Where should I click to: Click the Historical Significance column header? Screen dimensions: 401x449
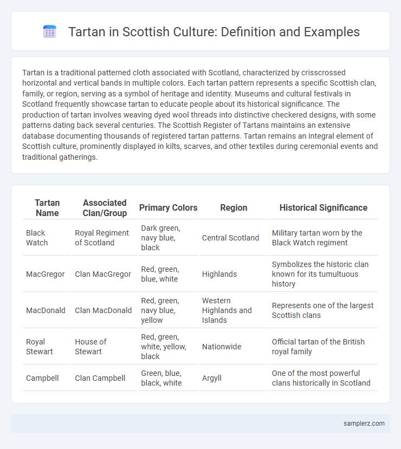[x=324, y=208]
